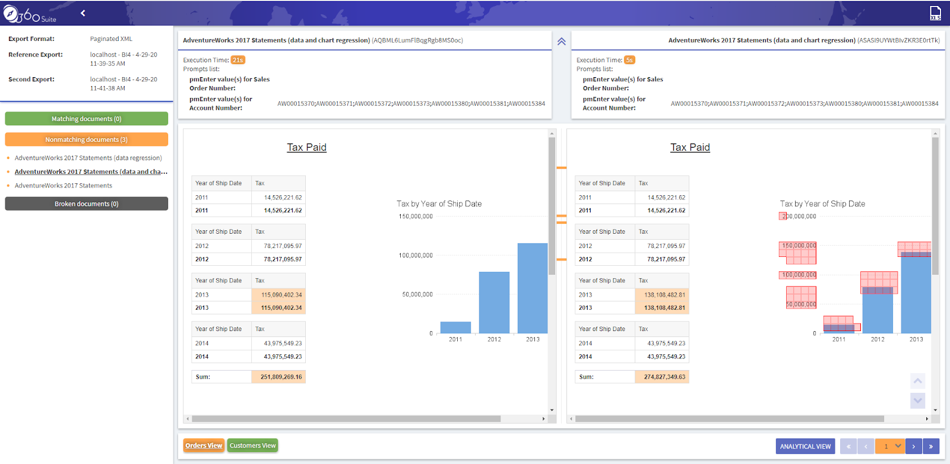The height and width of the screenshot is (464, 950).
Task: Click 2011 bar in left chart
Action: point(455,328)
